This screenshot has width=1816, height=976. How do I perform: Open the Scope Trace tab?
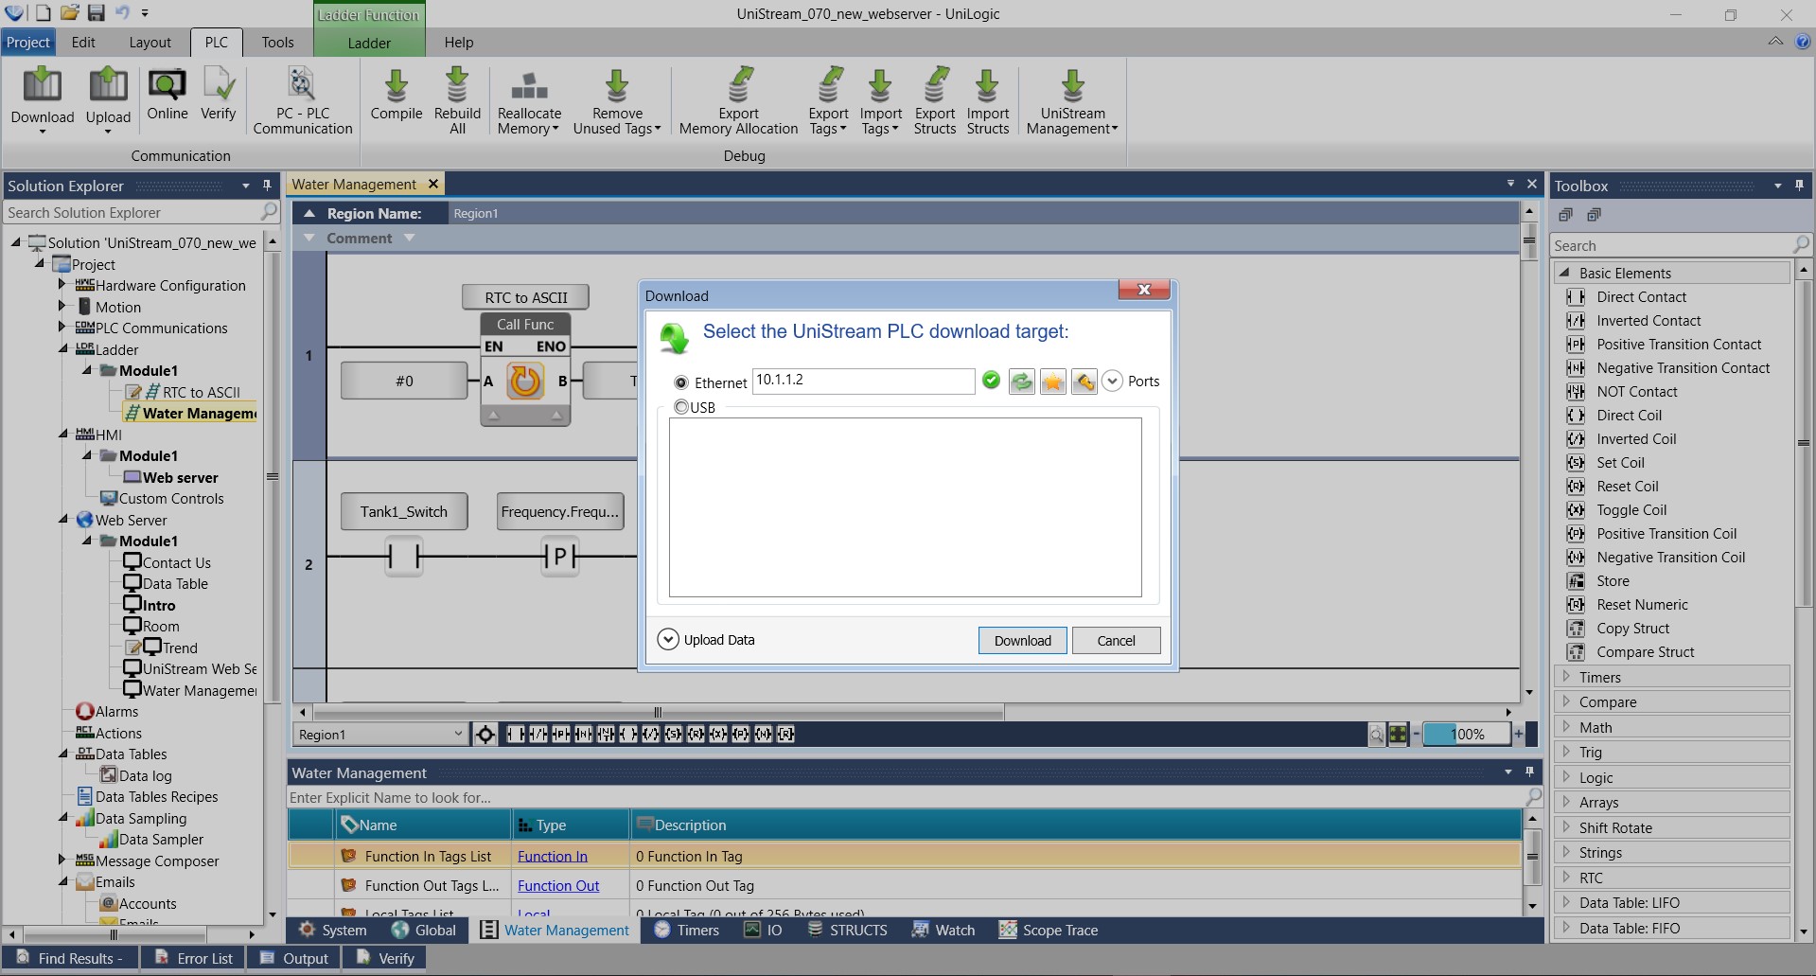1049,931
